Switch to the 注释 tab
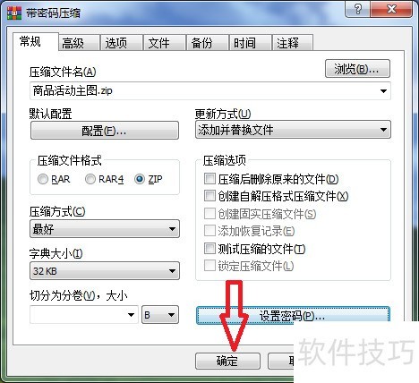The width and height of the screenshot is (419, 383). [x=293, y=43]
